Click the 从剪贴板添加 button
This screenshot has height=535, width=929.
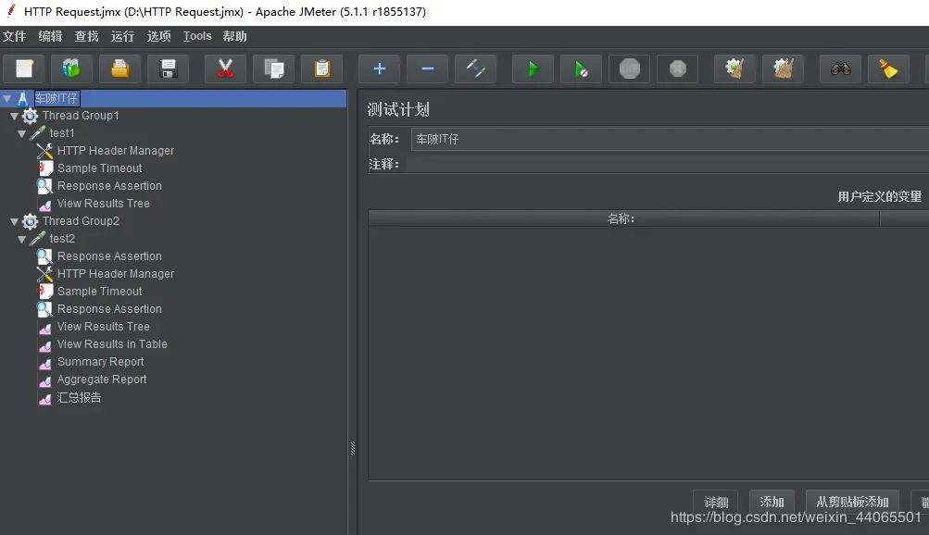pos(852,502)
